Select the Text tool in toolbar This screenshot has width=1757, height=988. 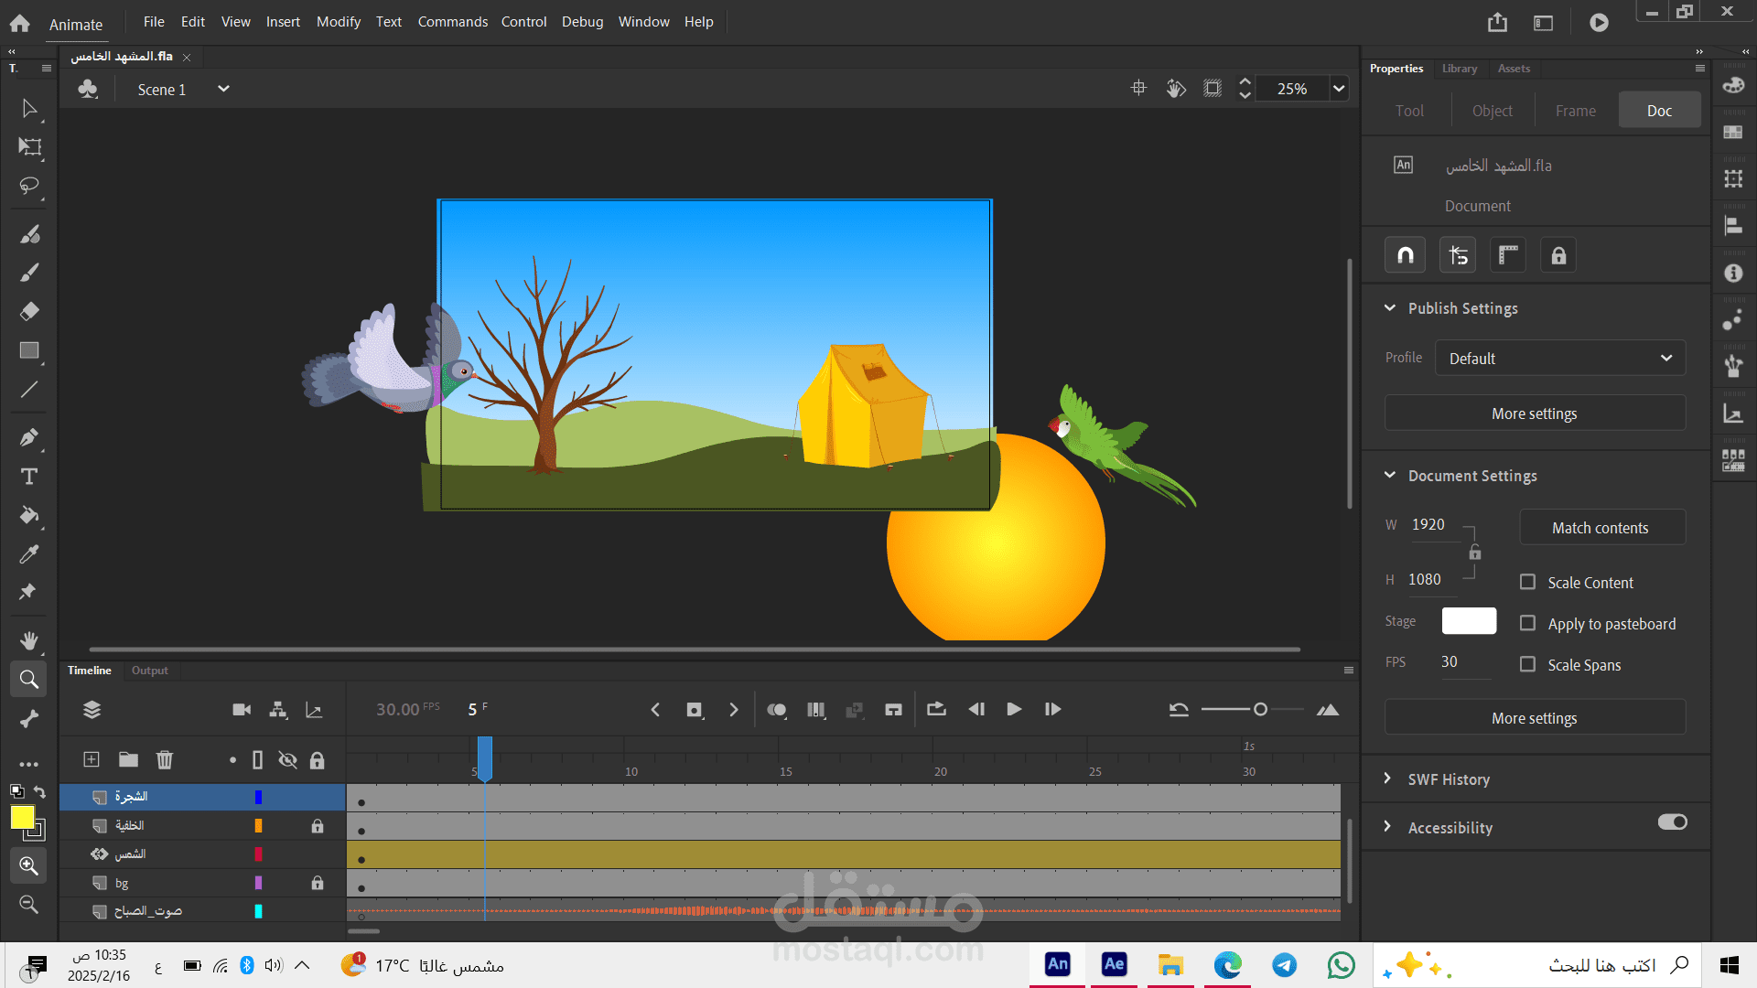coord(29,477)
